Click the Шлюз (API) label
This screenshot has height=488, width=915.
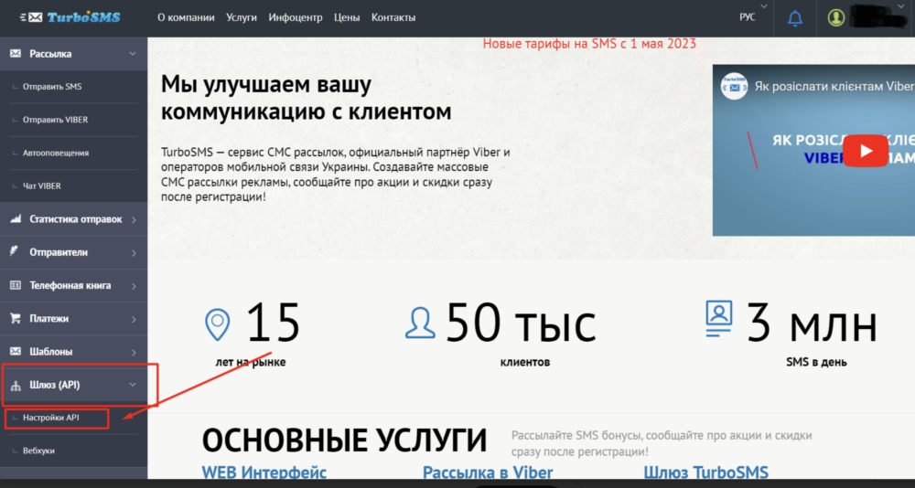point(54,386)
